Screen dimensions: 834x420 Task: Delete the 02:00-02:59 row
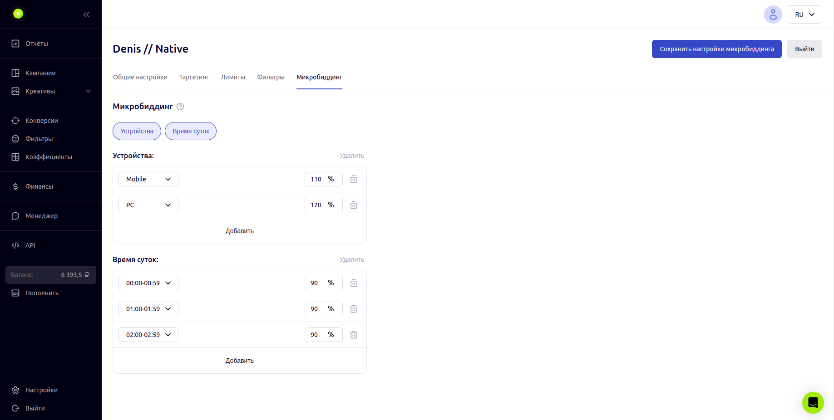(x=354, y=335)
